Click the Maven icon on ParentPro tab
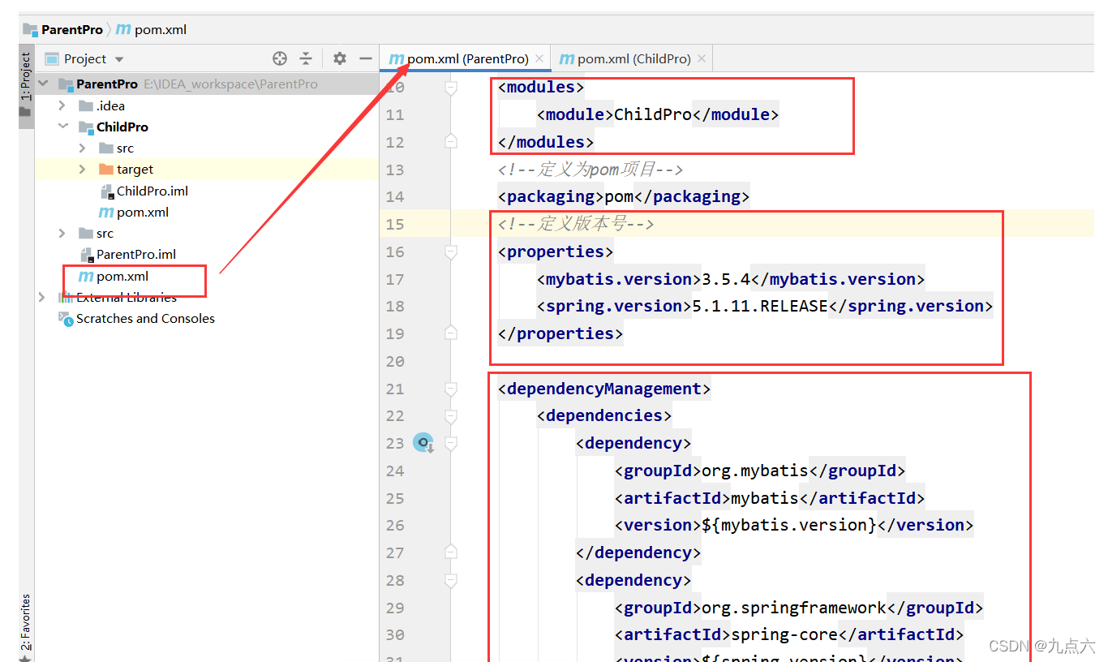Screen dimensions: 1108x662 point(396,59)
